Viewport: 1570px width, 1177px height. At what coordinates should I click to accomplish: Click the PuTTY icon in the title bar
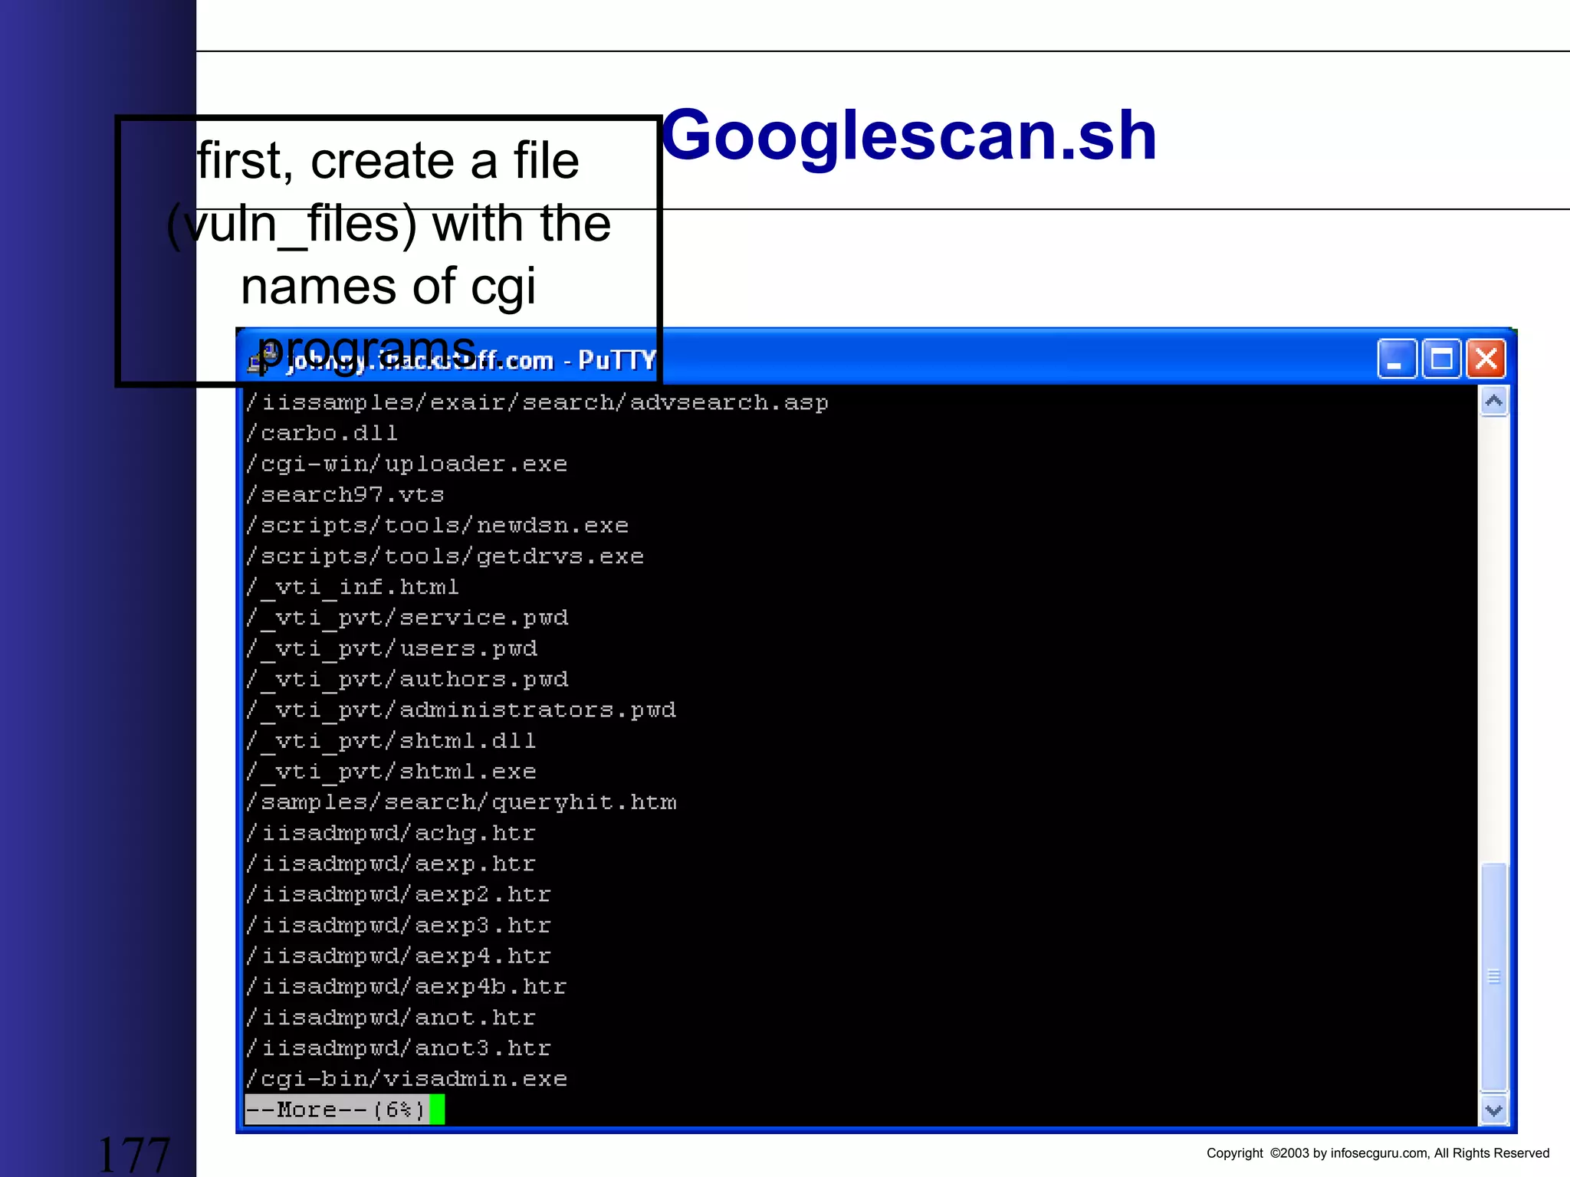point(263,359)
